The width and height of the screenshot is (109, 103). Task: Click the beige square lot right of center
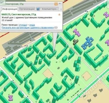coord(86,76)
